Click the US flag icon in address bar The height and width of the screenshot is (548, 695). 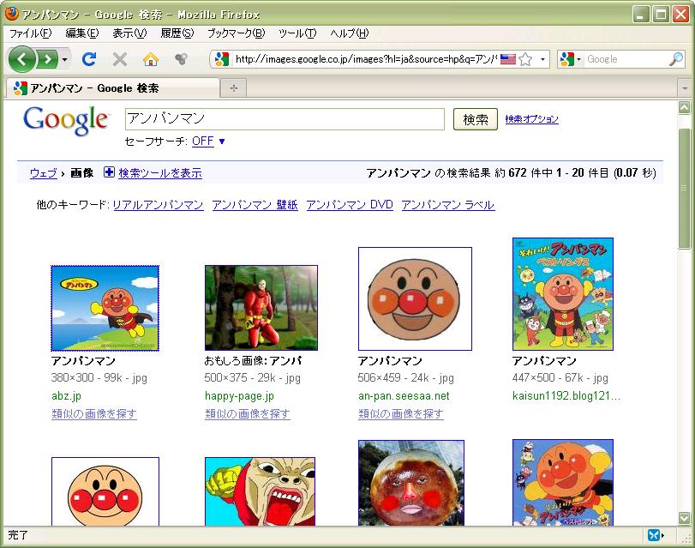coord(508,59)
